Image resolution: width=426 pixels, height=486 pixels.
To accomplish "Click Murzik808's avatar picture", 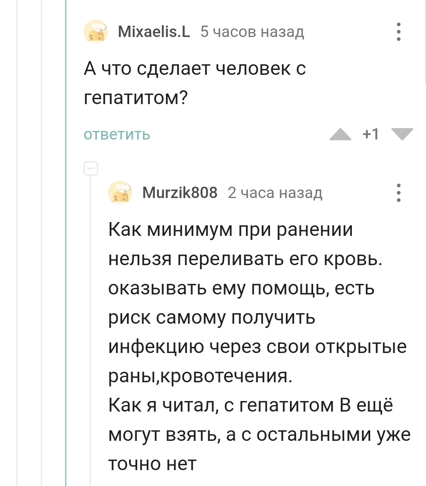I will tap(120, 192).
